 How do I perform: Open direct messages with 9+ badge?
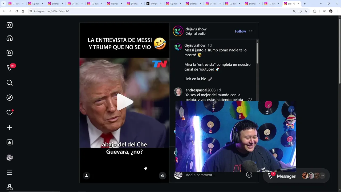10,67
